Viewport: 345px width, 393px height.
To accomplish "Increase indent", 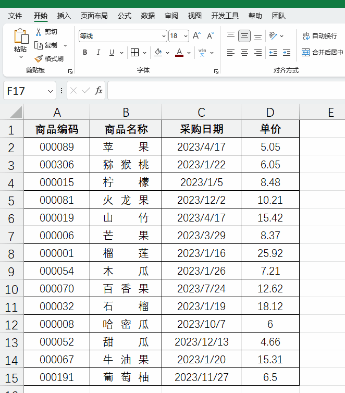I will (287, 53).
